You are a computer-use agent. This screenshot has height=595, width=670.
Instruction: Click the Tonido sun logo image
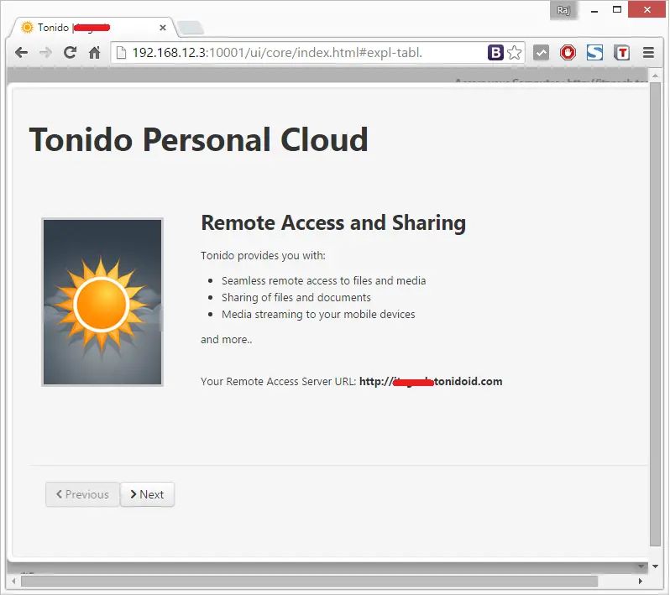coord(102,302)
